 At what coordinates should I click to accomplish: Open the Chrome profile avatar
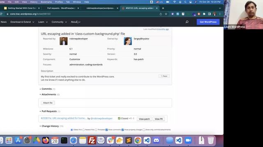(x=215, y=14)
